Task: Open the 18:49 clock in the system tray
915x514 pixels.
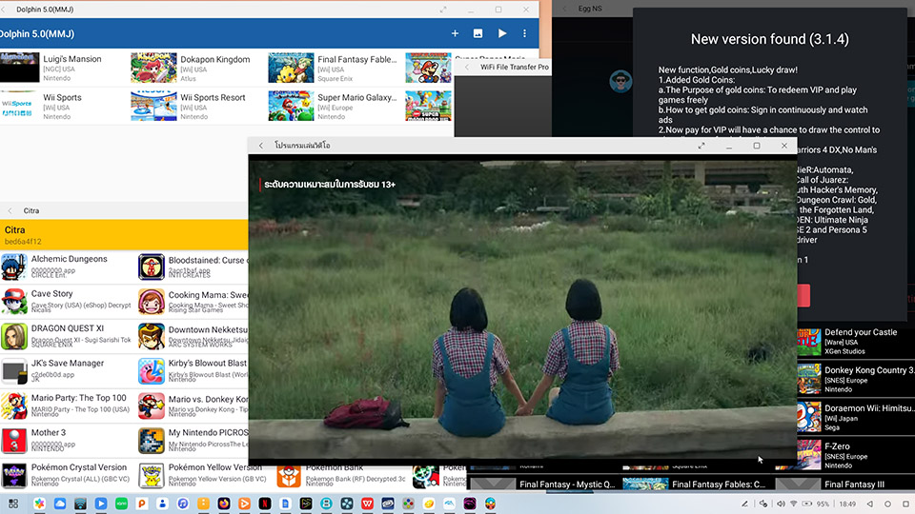Action: (x=847, y=504)
